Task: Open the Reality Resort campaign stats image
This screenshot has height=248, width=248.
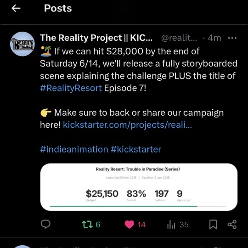Action: click(x=139, y=187)
